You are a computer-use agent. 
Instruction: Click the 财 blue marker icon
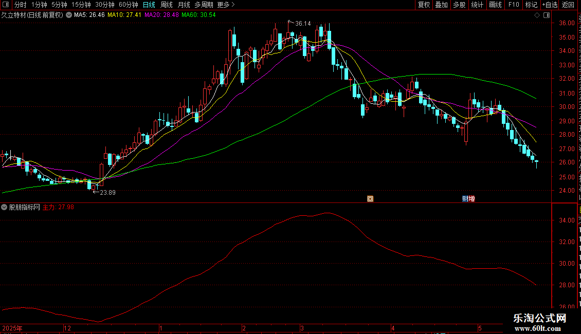click(465, 199)
